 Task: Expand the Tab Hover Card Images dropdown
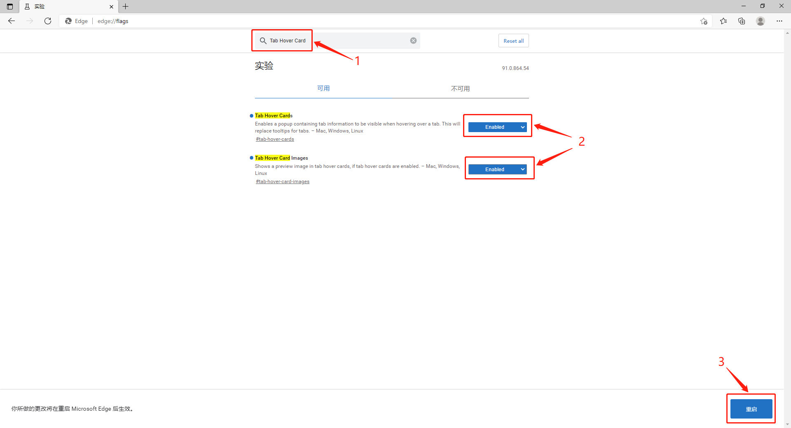point(497,170)
